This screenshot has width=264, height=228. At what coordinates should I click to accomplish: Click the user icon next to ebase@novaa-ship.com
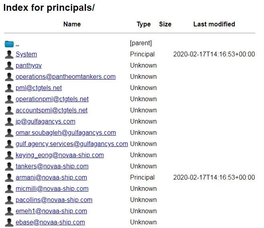[9, 222]
